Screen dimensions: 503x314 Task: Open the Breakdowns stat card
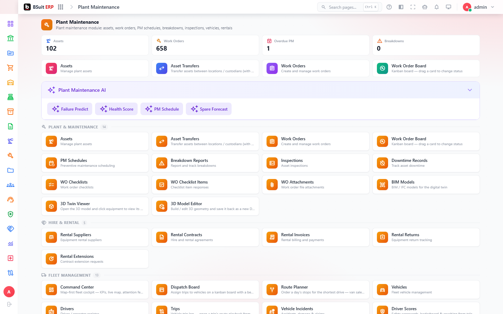tap(426, 45)
